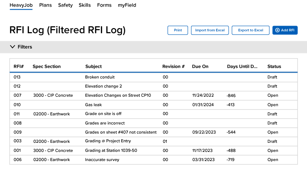This screenshot has height=171, width=307.
Task: Open the HeavyJob tab
Action: pos(21,5)
